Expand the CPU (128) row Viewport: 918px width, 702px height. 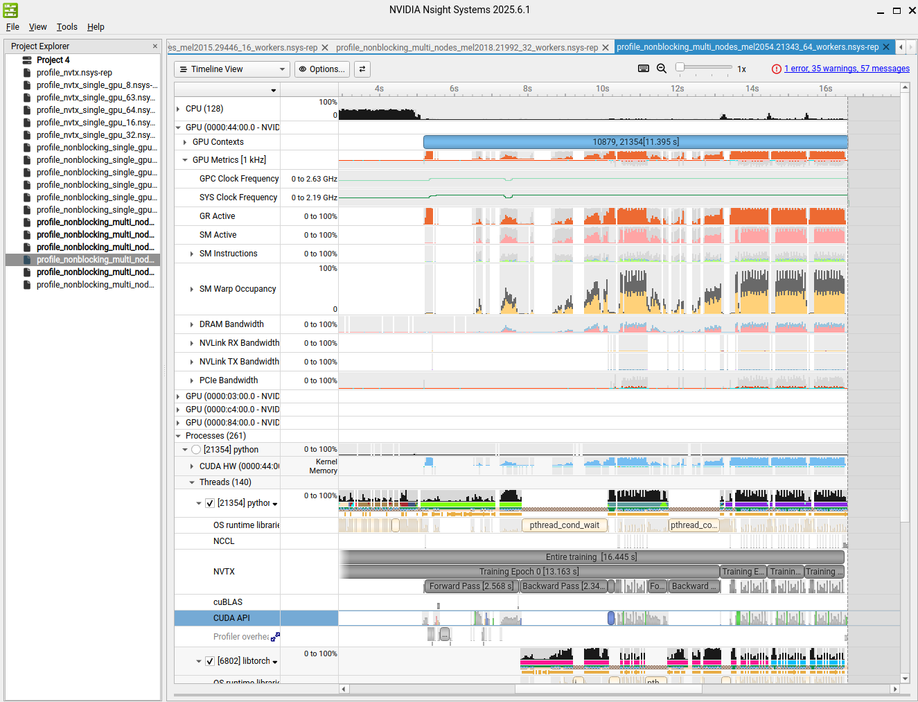pyautogui.click(x=179, y=109)
